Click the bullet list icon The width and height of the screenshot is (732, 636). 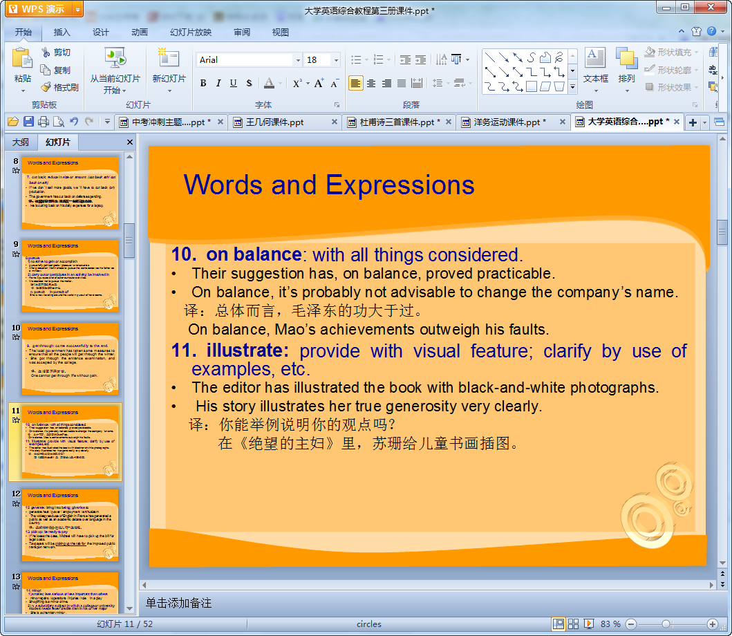(356, 59)
